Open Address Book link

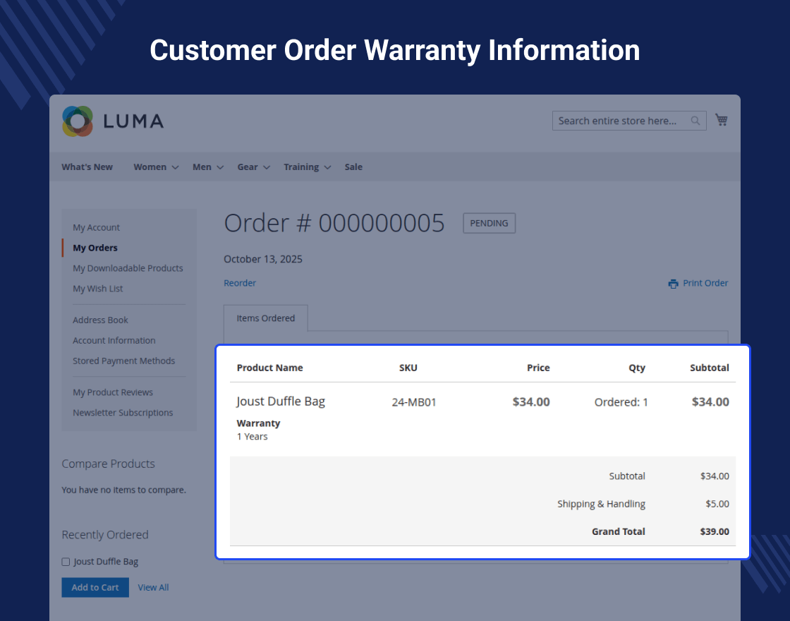coord(100,320)
